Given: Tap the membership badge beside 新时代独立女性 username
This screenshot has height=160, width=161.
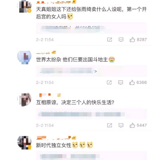Looking at the screenshot, I should (74, 138).
